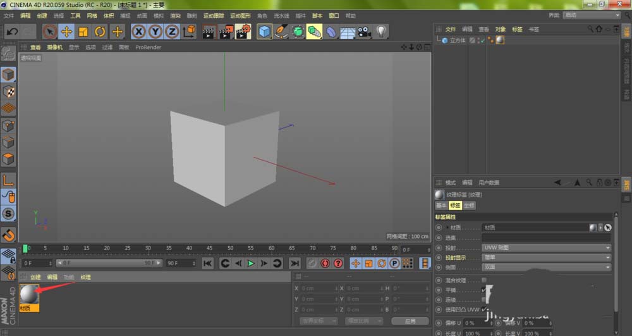Expand the 侧面 dropdown set to 双面
Viewport: 632px width, 336px height.
click(546, 268)
